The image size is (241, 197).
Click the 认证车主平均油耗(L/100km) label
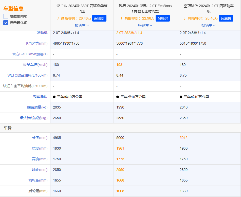coord(25,86)
